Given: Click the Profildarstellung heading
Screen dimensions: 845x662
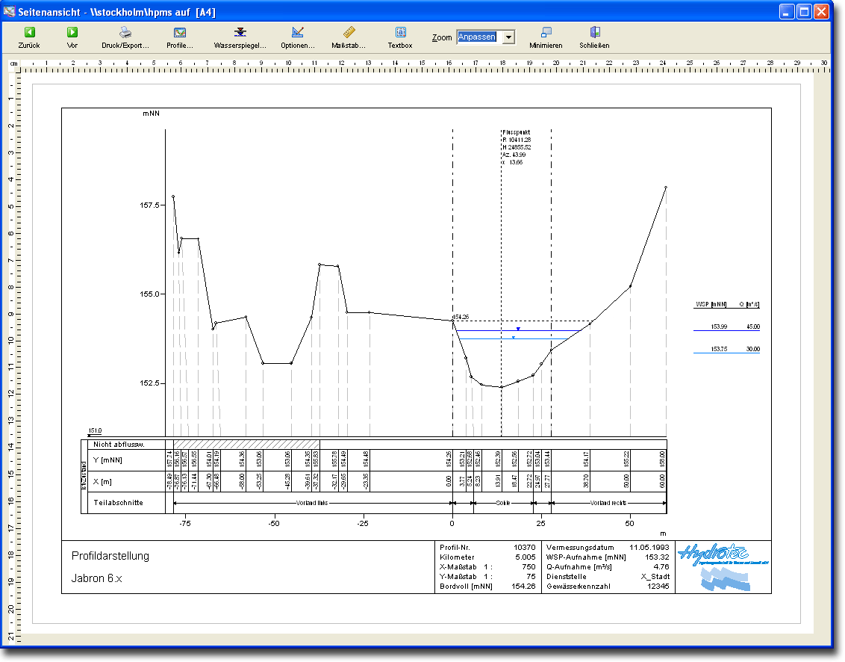Looking at the screenshot, I should pyautogui.click(x=110, y=556).
